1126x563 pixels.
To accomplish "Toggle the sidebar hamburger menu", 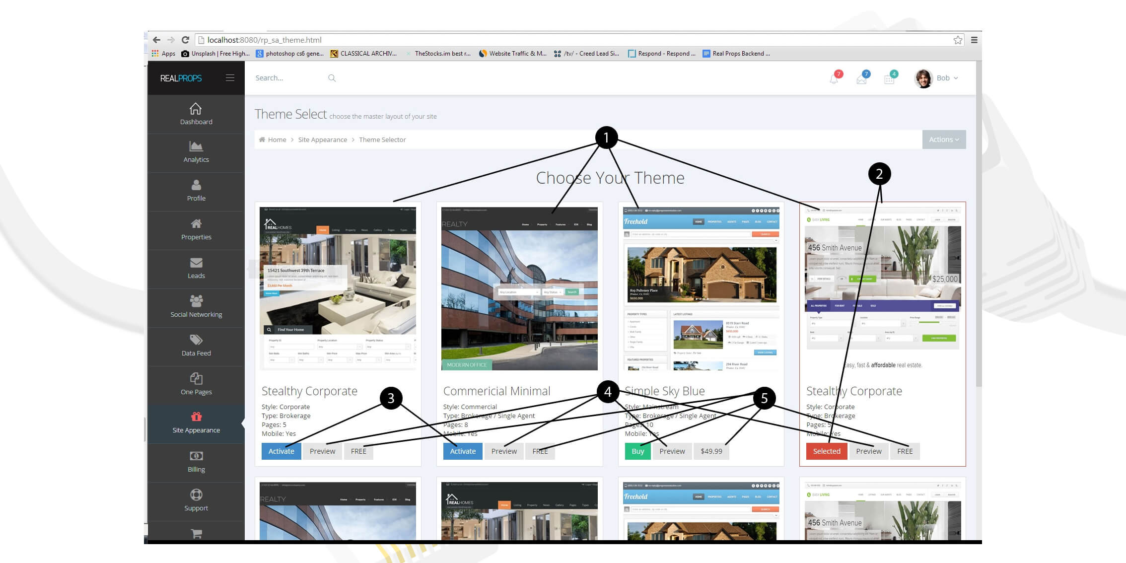I will [x=230, y=78].
